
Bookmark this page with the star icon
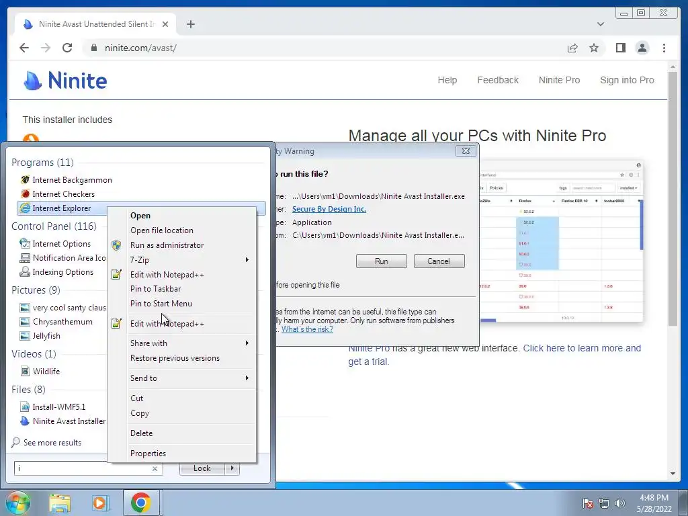tap(594, 48)
